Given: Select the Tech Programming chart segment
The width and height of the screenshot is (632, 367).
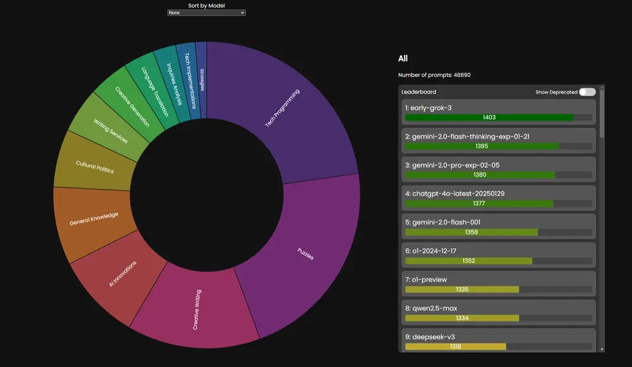Looking at the screenshot, I should point(283,109).
